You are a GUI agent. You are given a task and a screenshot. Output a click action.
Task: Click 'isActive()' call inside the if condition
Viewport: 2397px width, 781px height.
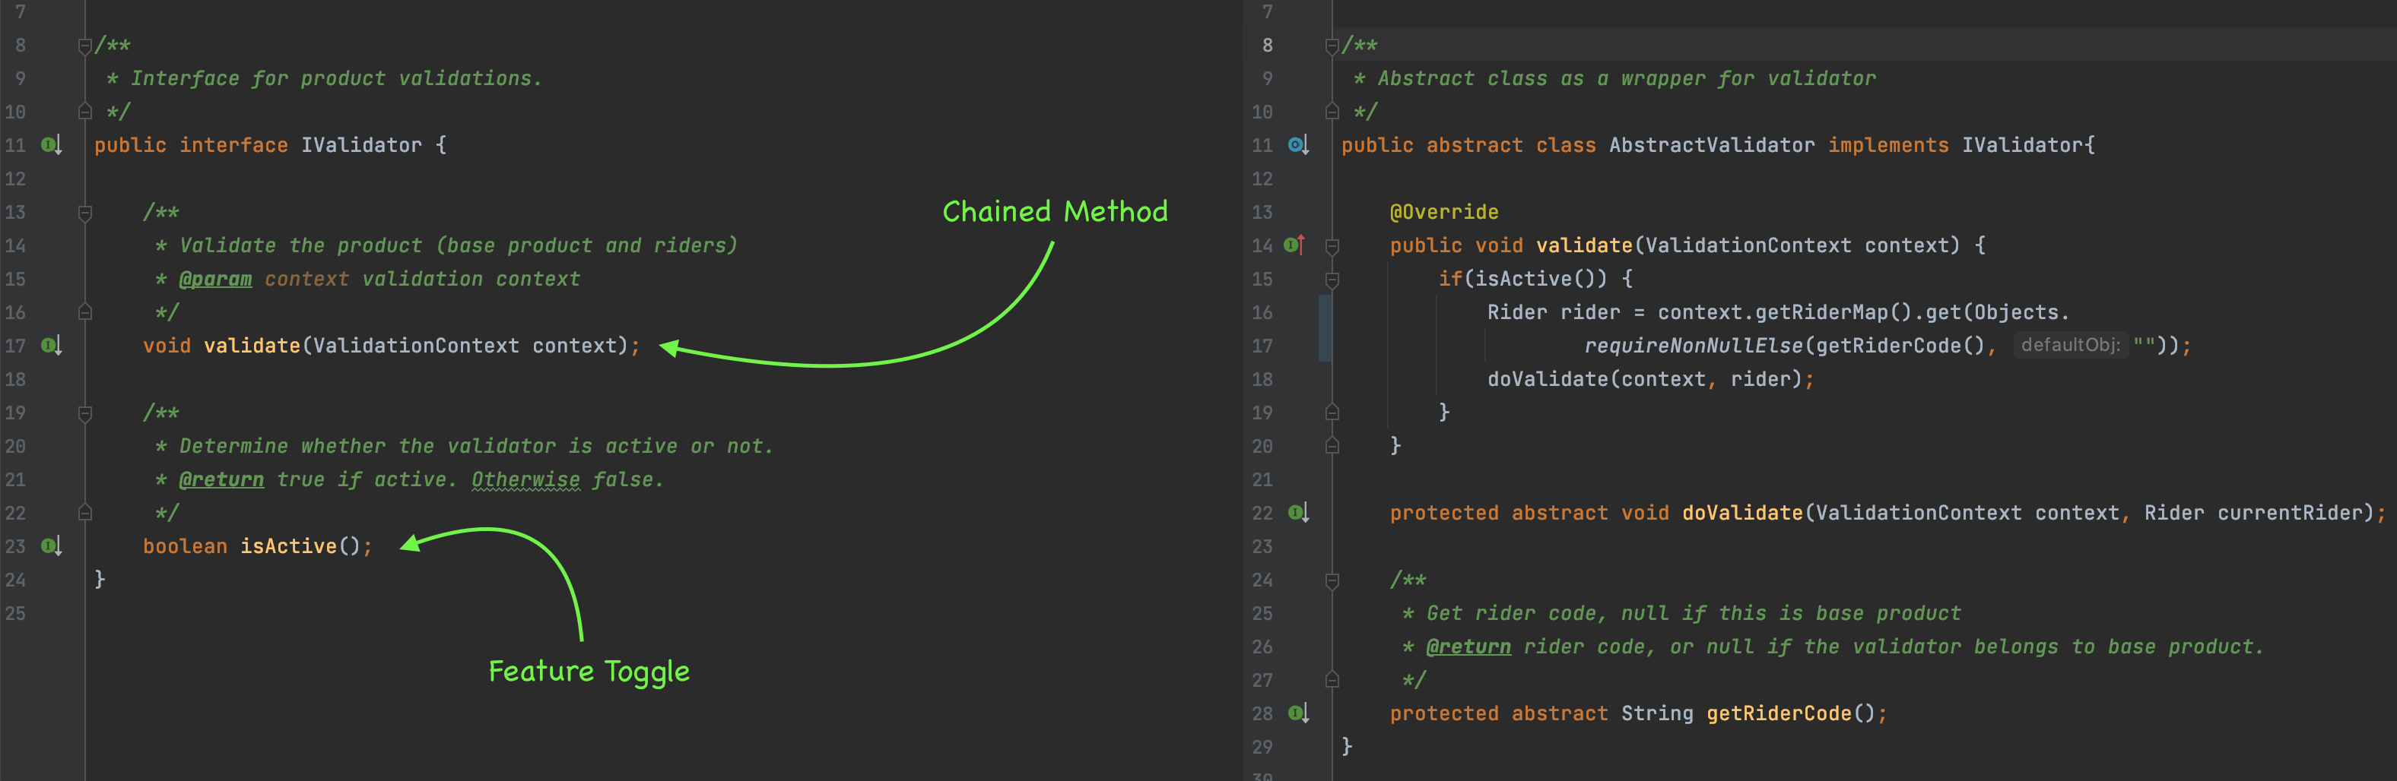click(1537, 279)
